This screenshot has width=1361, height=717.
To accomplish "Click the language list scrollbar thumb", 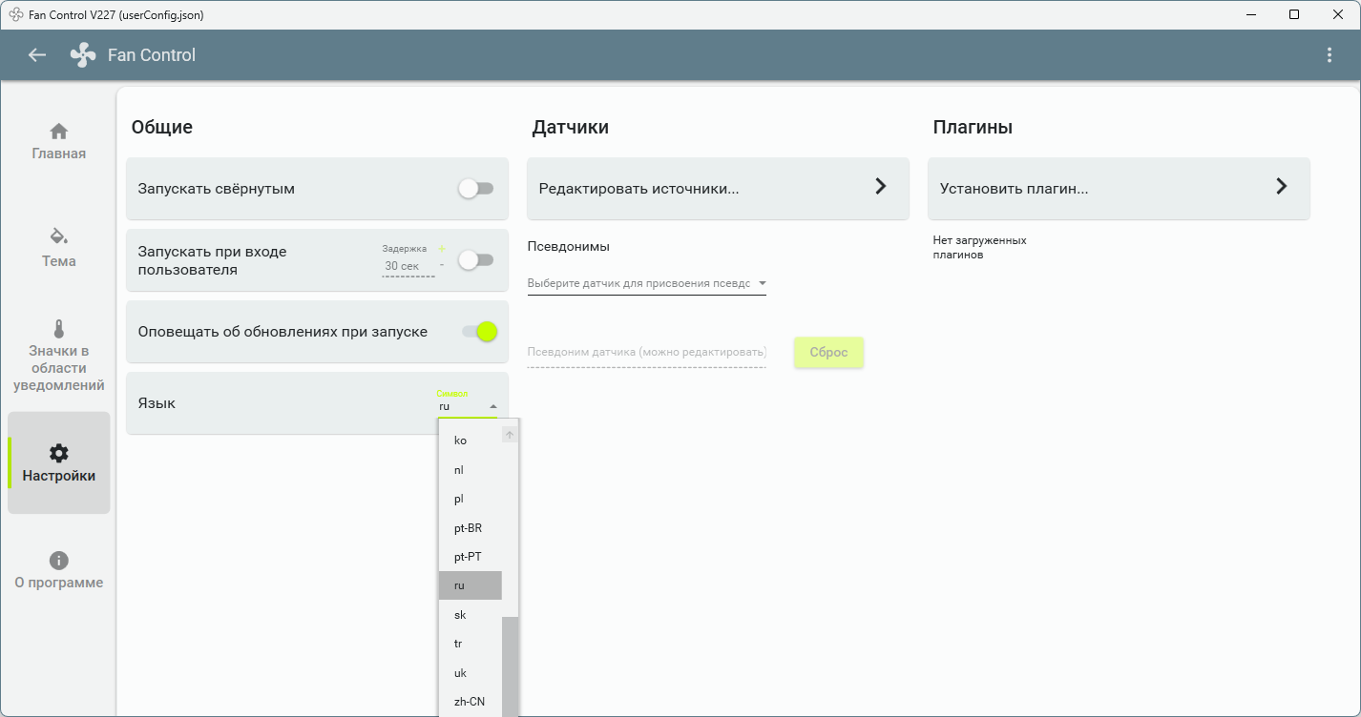I will [510, 666].
